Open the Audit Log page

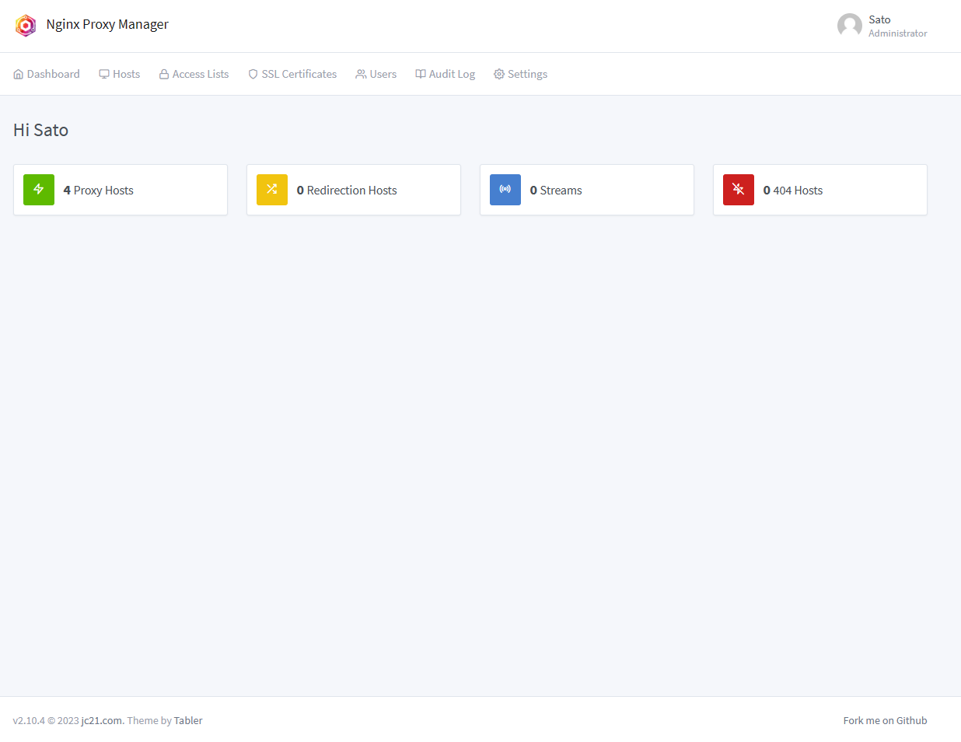tap(446, 75)
